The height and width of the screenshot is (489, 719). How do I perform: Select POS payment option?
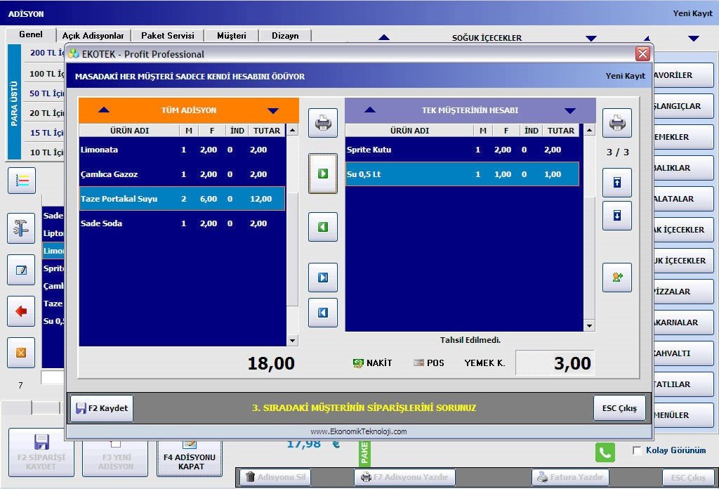point(428,363)
